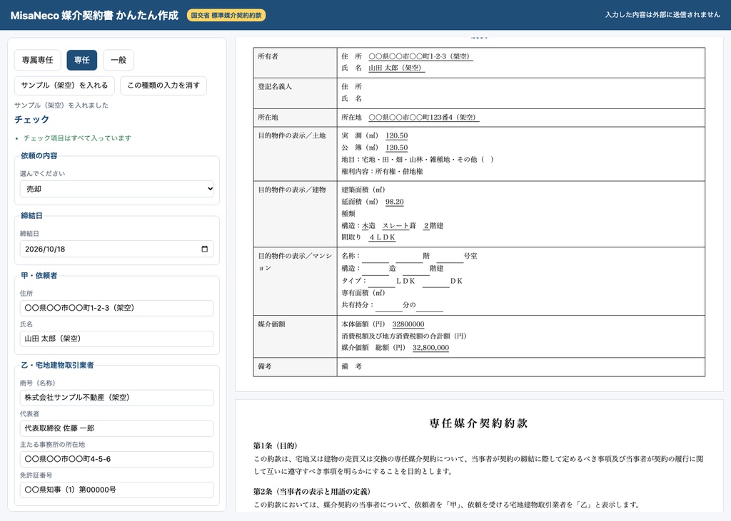Click the 第2条 heading in the clauses

pyautogui.click(x=312, y=491)
